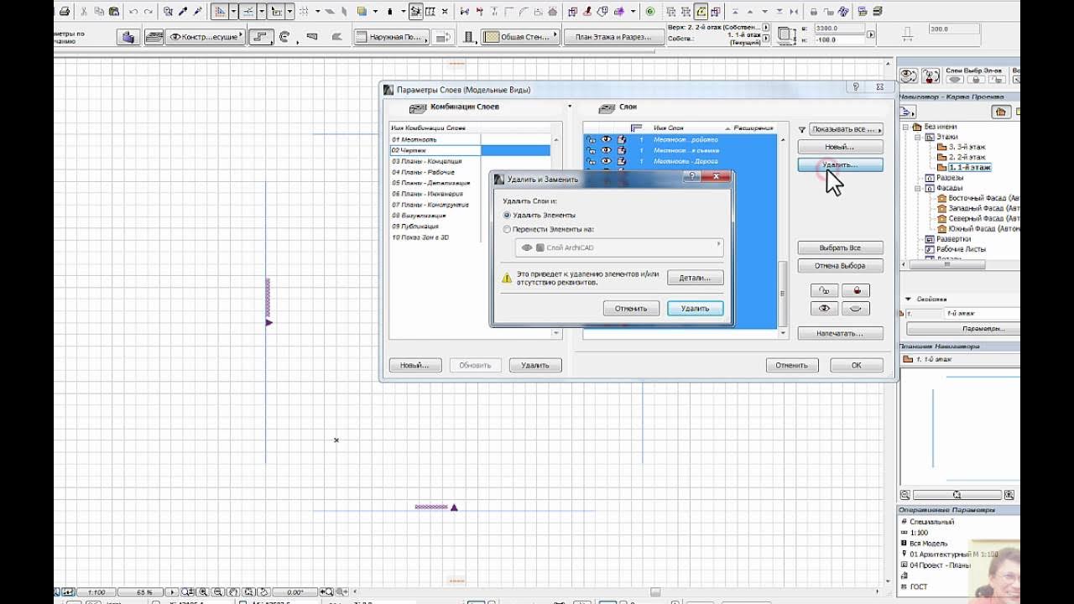Move the layer list vertical scrollbar thumb
Viewport: 1074px width, 604px height.
coord(784,294)
